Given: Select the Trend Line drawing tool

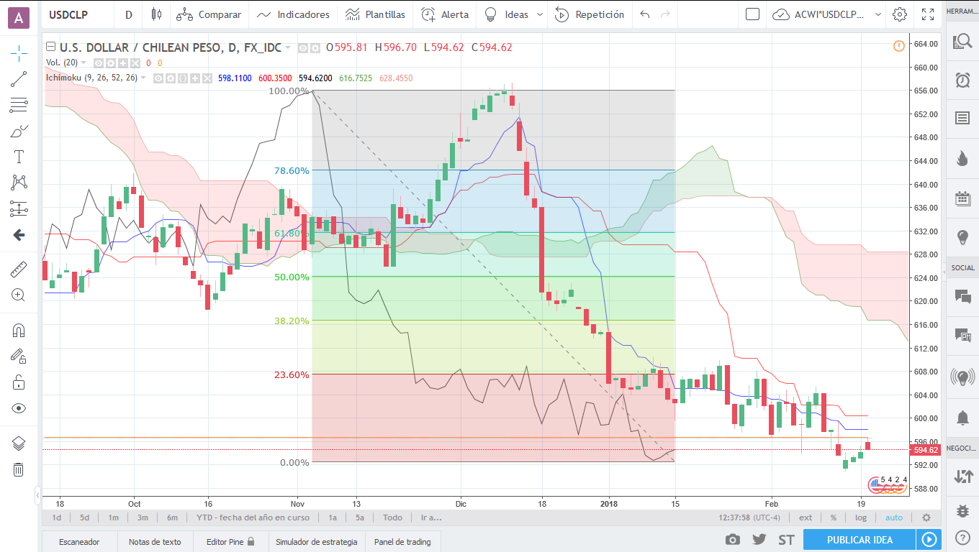Looking at the screenshot, I should tap(19, 79).
